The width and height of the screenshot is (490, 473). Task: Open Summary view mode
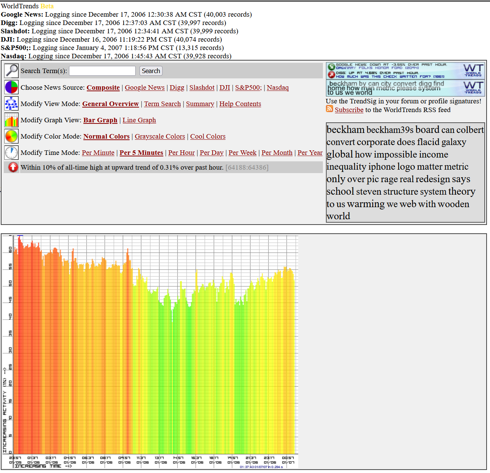pyautogui.click(x=200, y=104)
